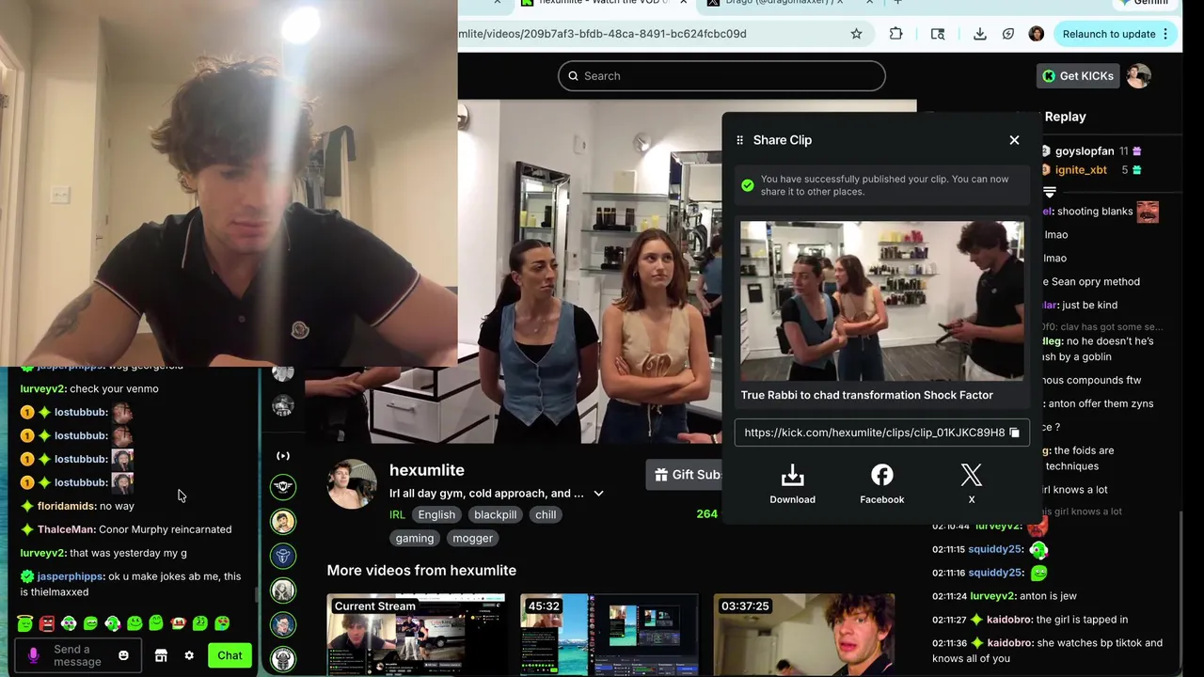This screenshot has height=677, width=1204.
Task: Select the hexumlite VOD browser tab
Action: click(602, 4)
